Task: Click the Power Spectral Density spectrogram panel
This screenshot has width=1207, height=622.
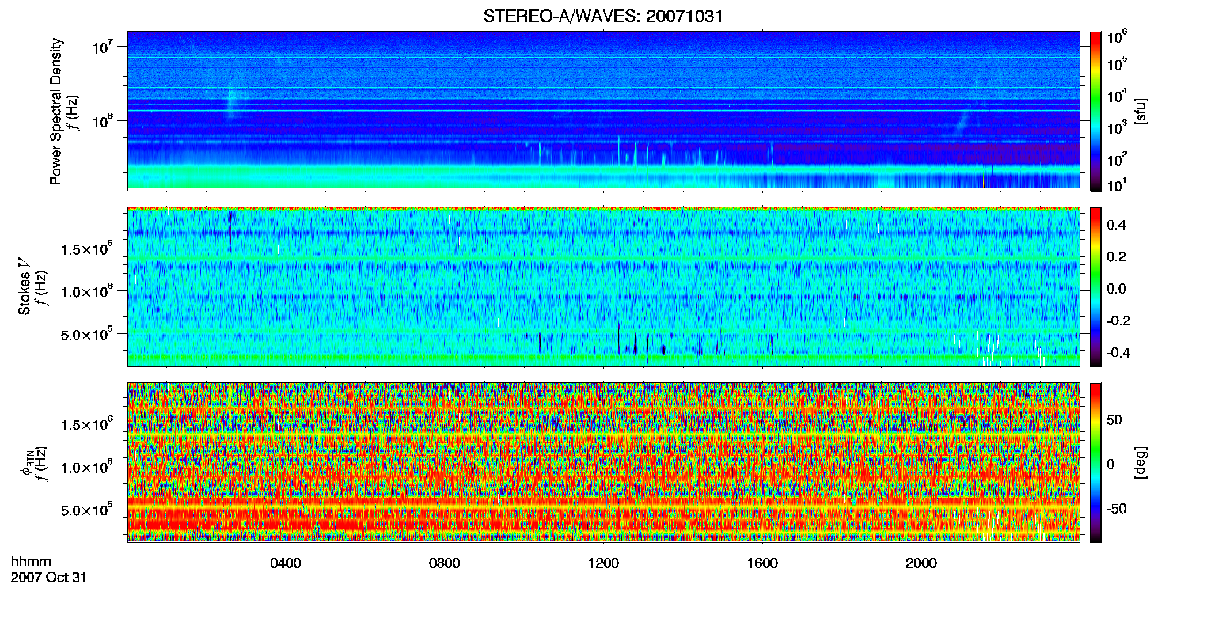Action: (603, 111)
